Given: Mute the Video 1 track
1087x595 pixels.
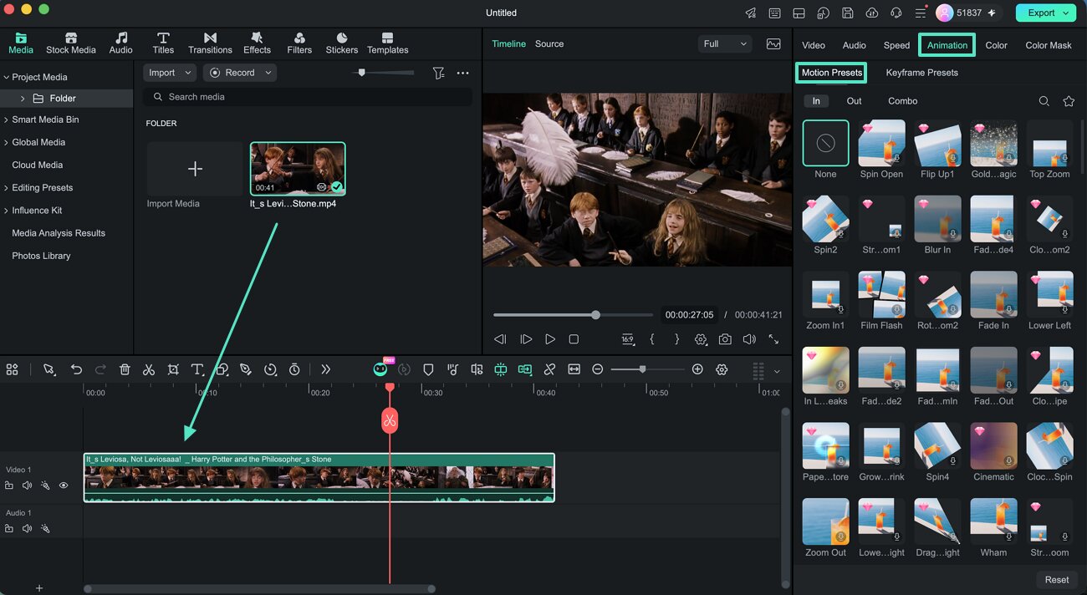Looking at the screenshot, I should coord(27,486).
